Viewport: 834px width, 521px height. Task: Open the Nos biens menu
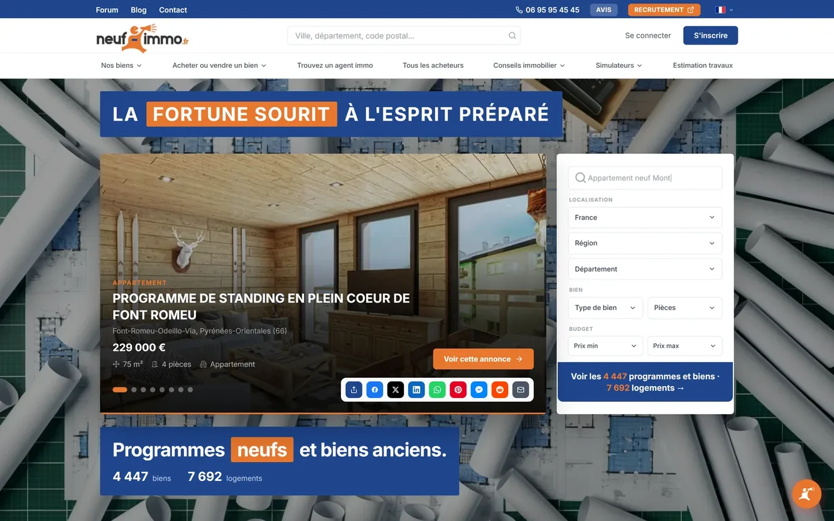coord(121,65)
